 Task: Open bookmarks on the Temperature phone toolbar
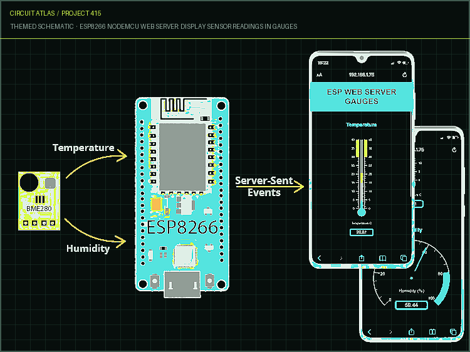pos(382,258)
